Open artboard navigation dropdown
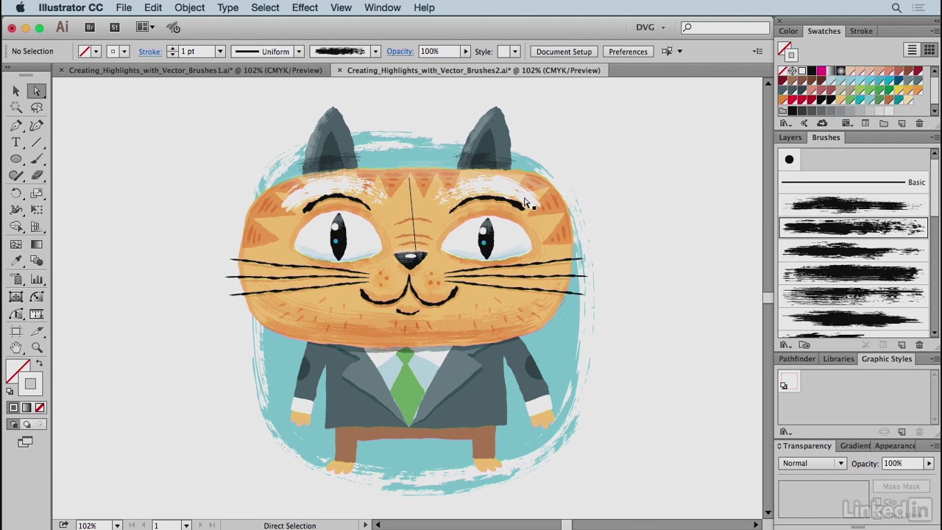 [185, 526]
